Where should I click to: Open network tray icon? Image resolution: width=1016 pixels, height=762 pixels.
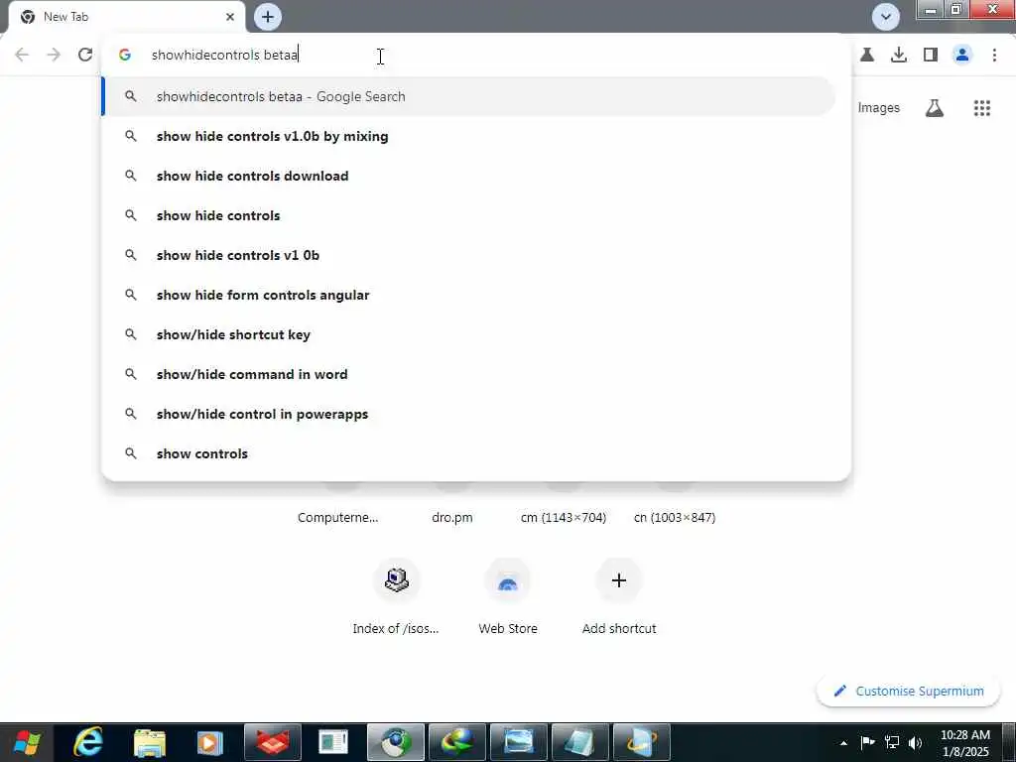coord(892,742)
